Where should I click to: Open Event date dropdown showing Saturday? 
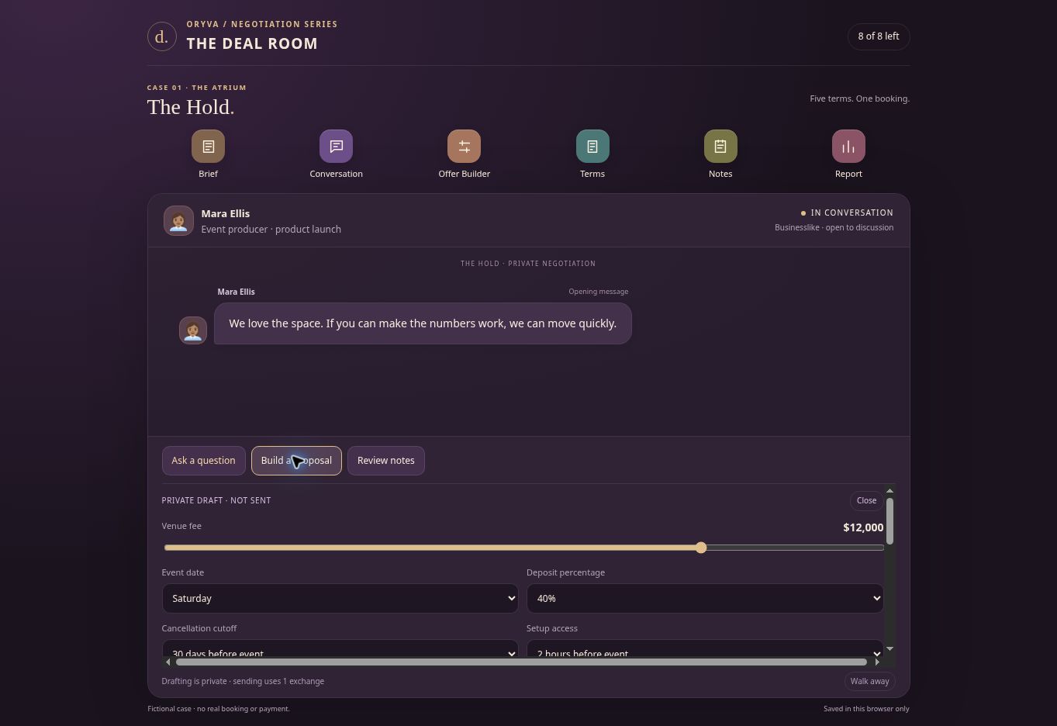pyautogui.click(x=340, y=598)
